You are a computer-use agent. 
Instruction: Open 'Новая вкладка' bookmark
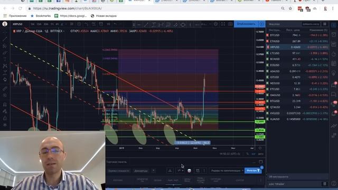tap(104, 16)
